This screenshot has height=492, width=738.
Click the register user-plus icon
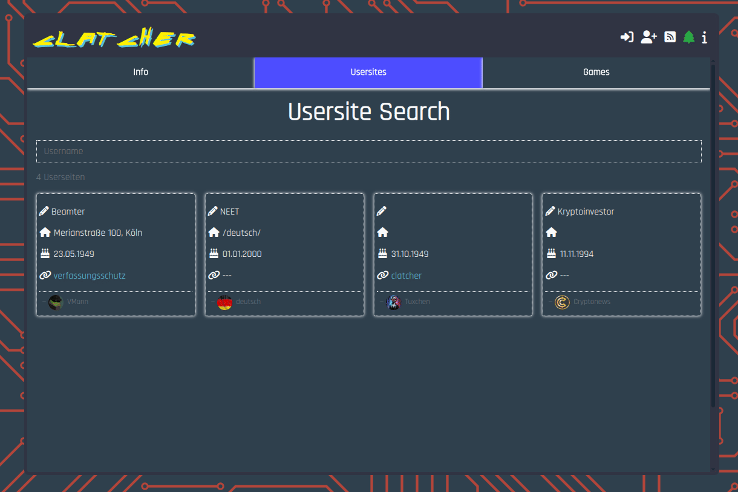649,37
